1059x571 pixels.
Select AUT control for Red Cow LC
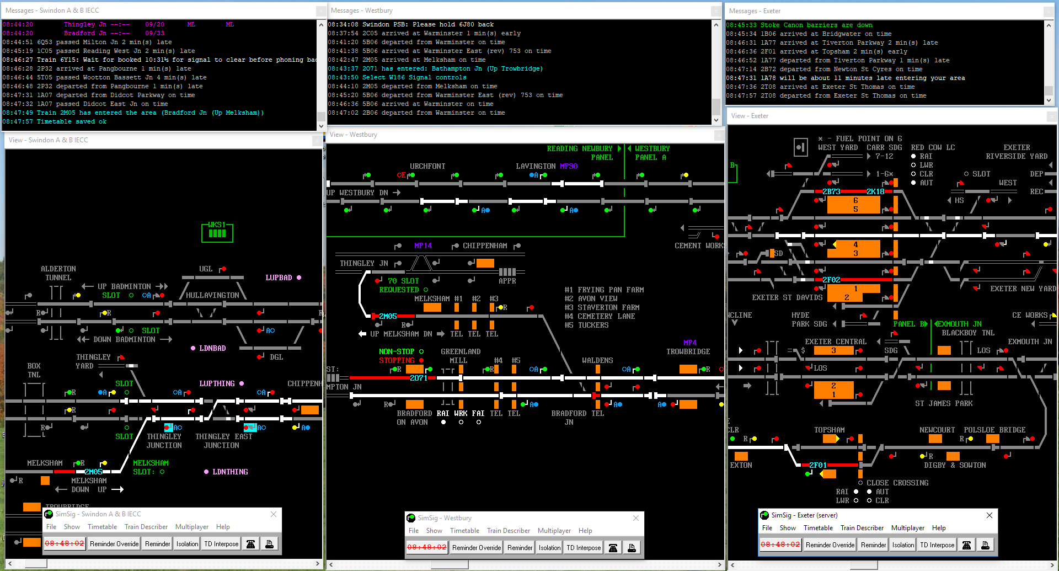tap(913, 183)
